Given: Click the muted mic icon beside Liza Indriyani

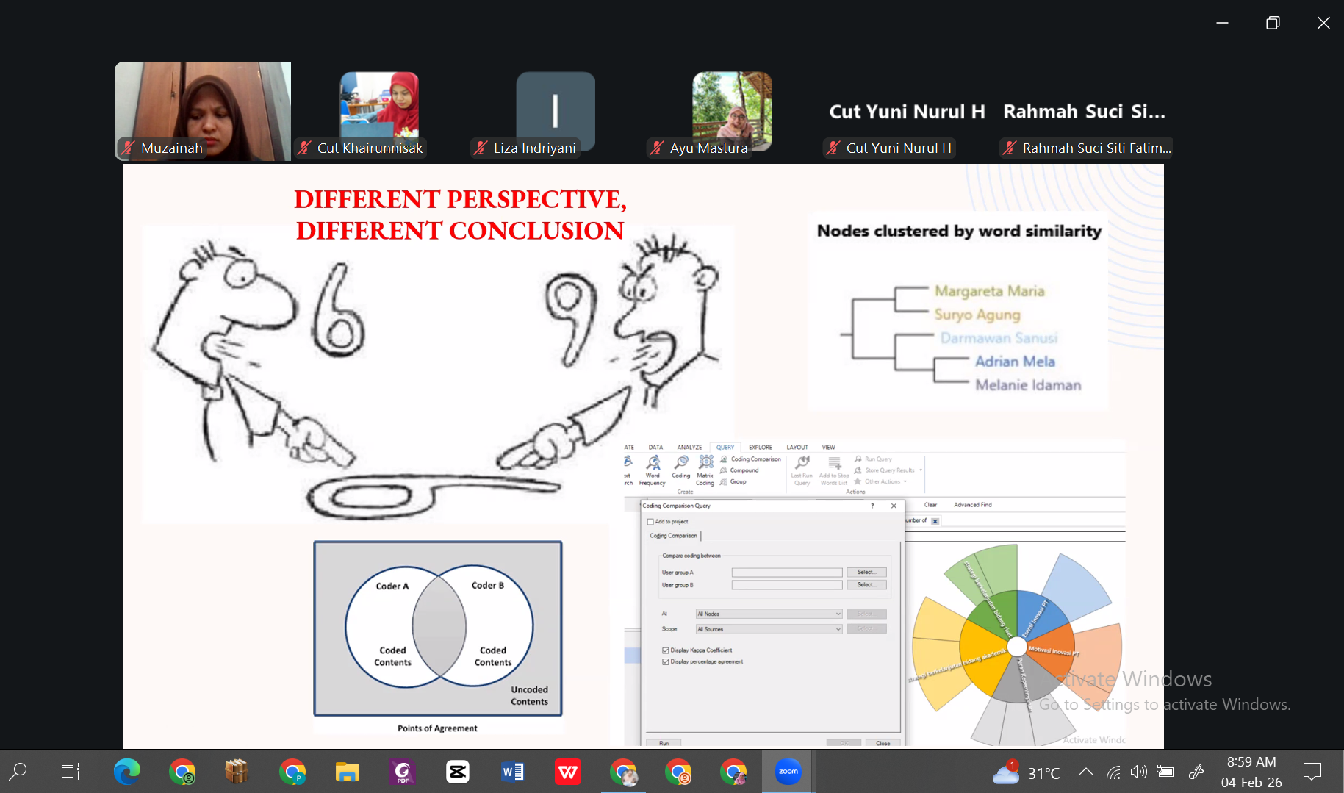Looking at the screenshot, I should point(481,148).
